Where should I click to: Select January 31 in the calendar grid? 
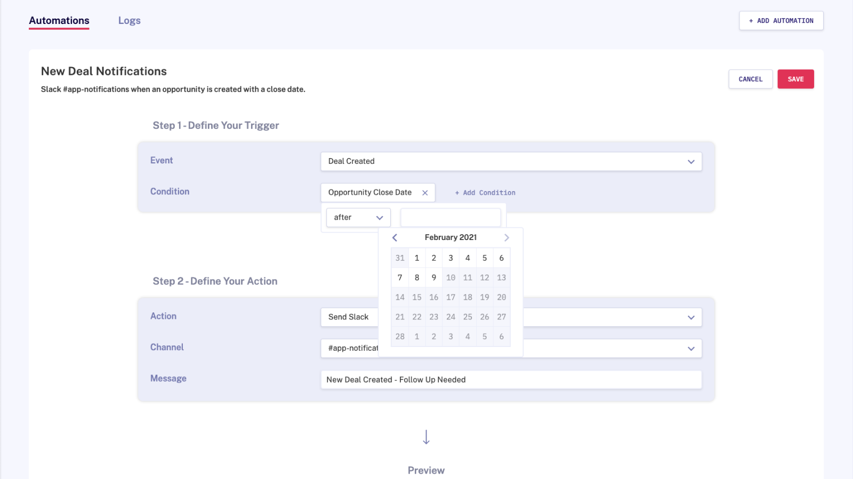[x=400, y=258]
